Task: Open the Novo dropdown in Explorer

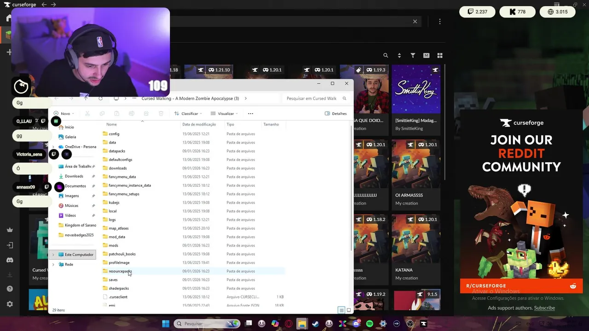Action: [x=64, y=114]
